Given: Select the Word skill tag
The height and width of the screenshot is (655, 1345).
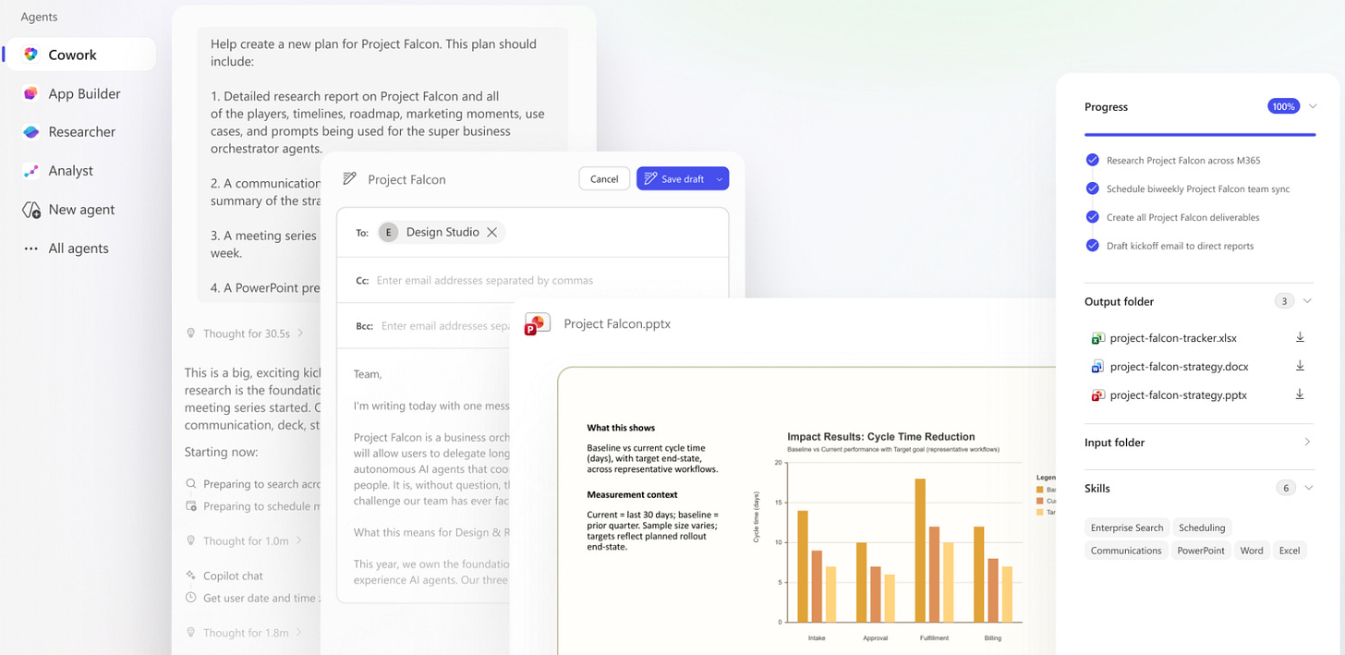Looking at the screenshot, I should click(1252, 551).
